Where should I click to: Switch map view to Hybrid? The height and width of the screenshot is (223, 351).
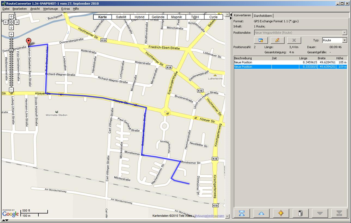pos(139,17)
